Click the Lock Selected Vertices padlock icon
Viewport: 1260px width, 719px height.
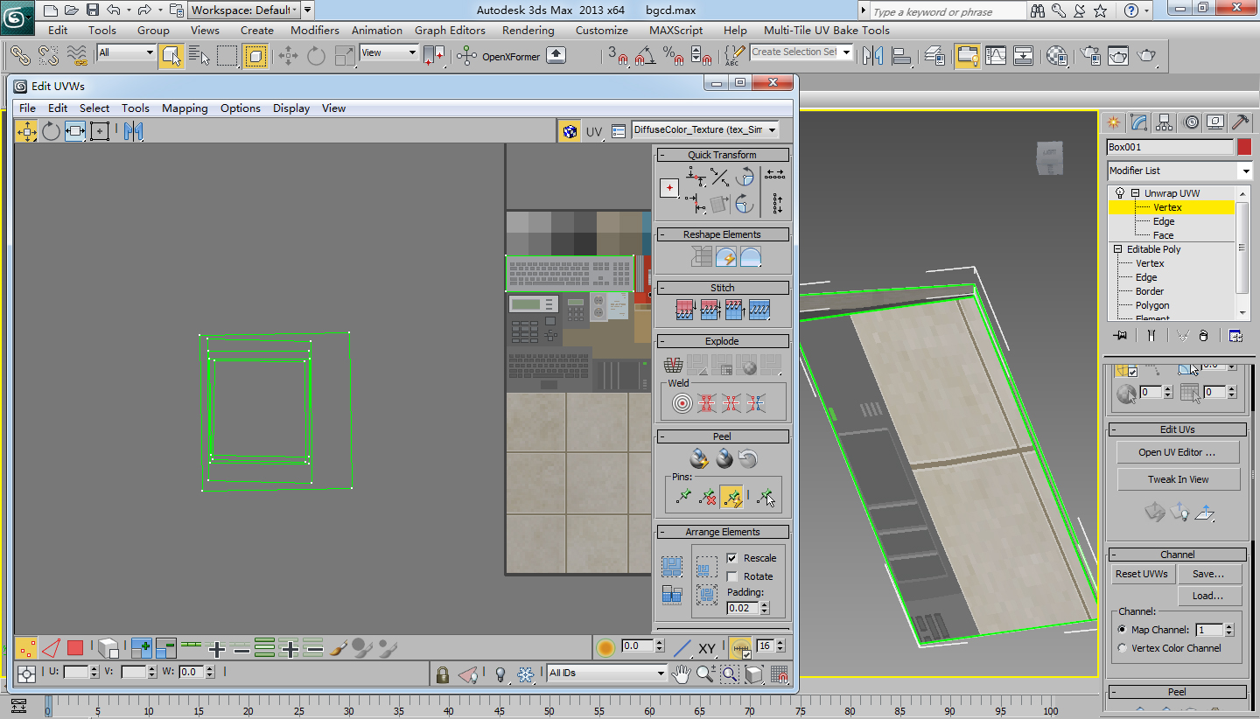tap(443, 674)
